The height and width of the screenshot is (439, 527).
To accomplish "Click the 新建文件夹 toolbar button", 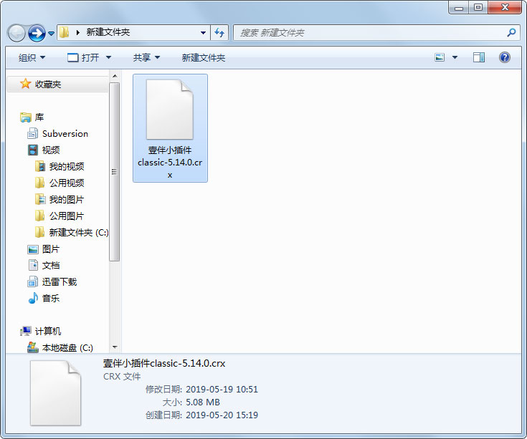I will (x=204, y=58).
